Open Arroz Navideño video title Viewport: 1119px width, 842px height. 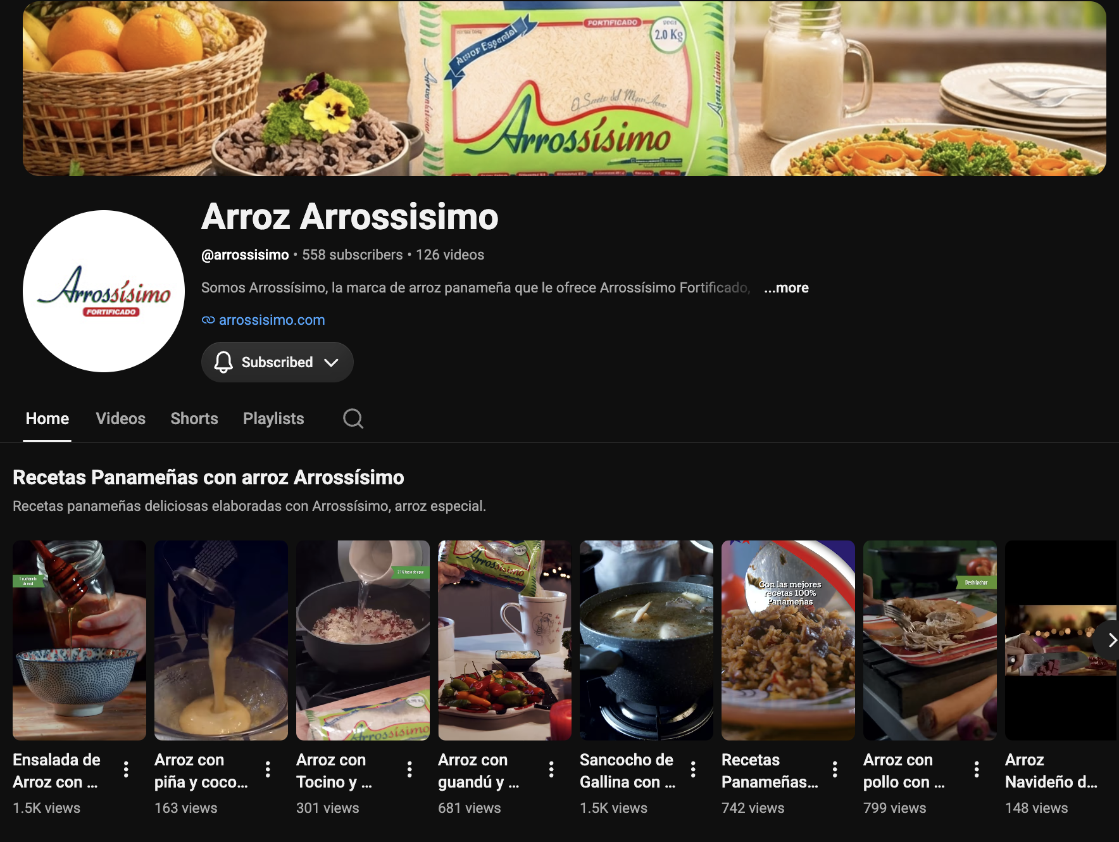1051,770
